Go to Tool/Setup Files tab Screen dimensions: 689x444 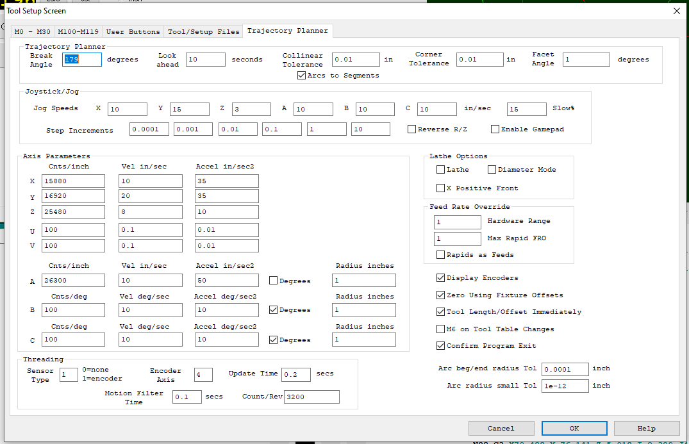pos(203,31)
